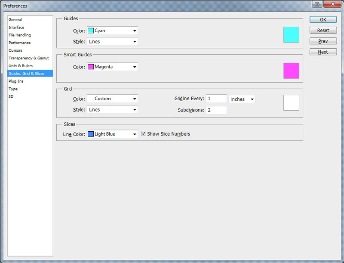Go to the Units & Rulers category

(x=21, y=66)
